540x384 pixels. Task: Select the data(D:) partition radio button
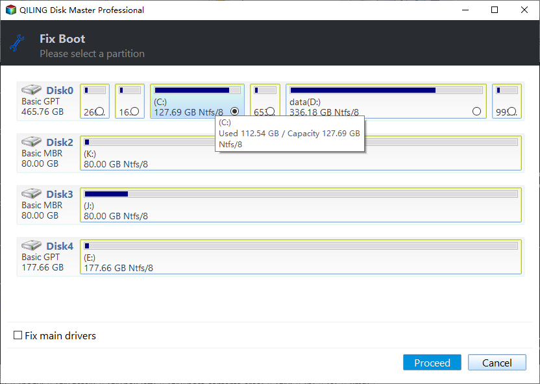[476, 111]
